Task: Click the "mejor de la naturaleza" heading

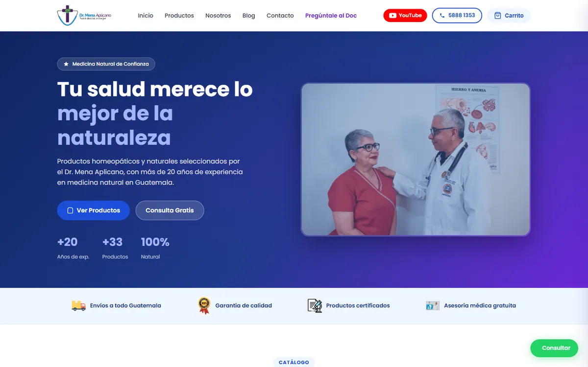Action: [x=115, y=125]
